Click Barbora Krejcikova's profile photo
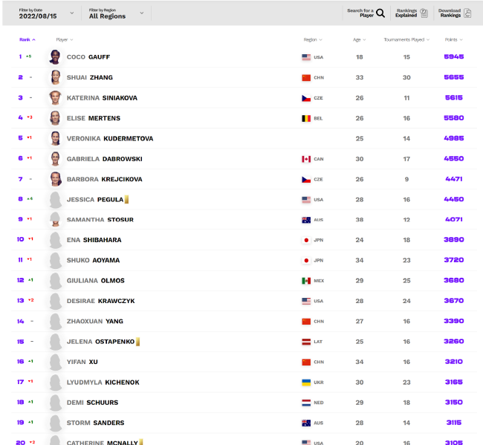Screen dimensions: 483x445 [56, 179]
